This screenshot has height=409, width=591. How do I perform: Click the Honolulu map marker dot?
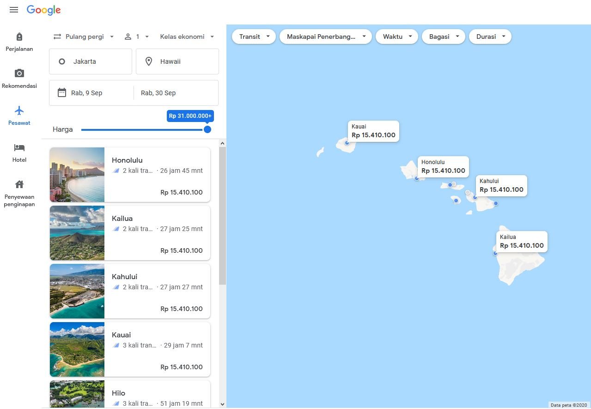[417, 178]
